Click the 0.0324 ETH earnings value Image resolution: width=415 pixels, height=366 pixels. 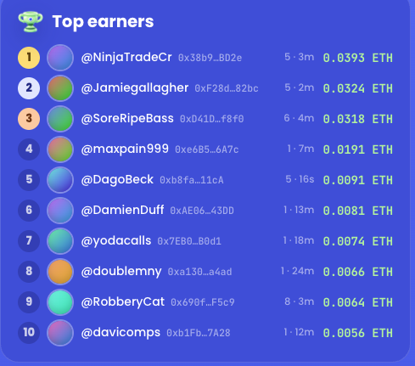click(x=358, y=88)
